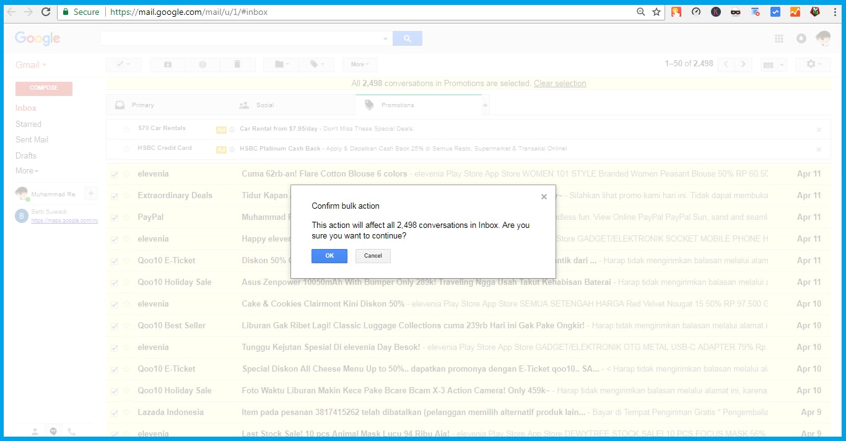The width and height of the screenshot is (846, 441).
Task: Uncheck the Tunggu Kejutan Spesial email
Action: pyautogui.click(x=114, y=348)
